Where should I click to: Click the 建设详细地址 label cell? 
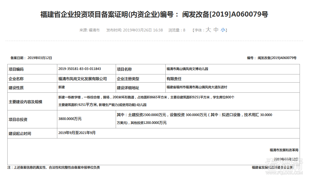click(x=141, y=88)
